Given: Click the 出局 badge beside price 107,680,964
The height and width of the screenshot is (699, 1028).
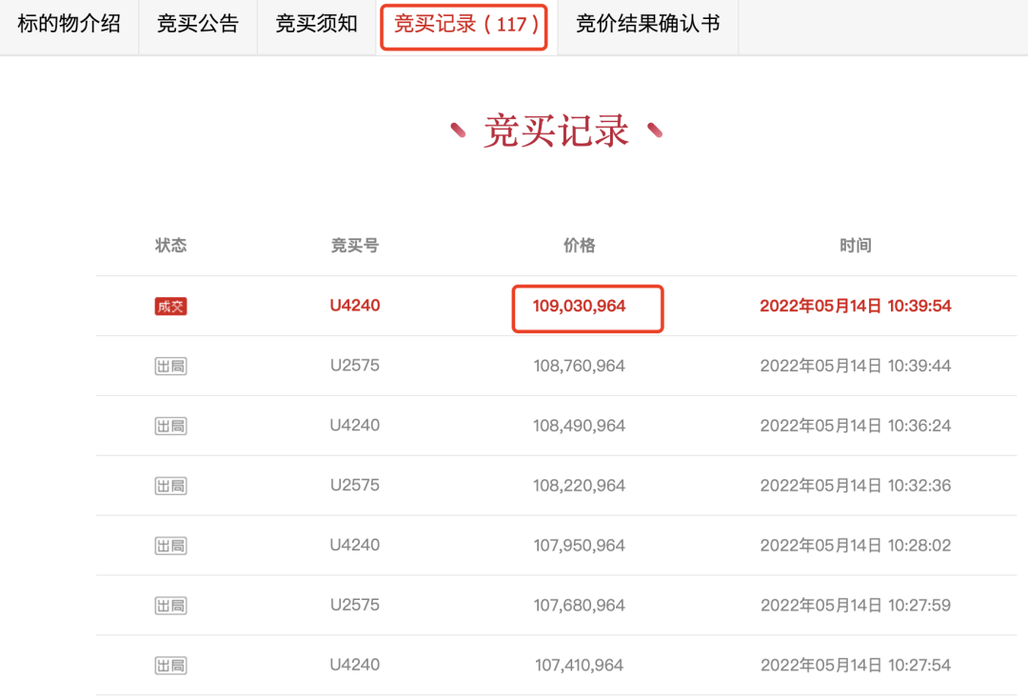Looking at the screenshot, I should point(170,606).
